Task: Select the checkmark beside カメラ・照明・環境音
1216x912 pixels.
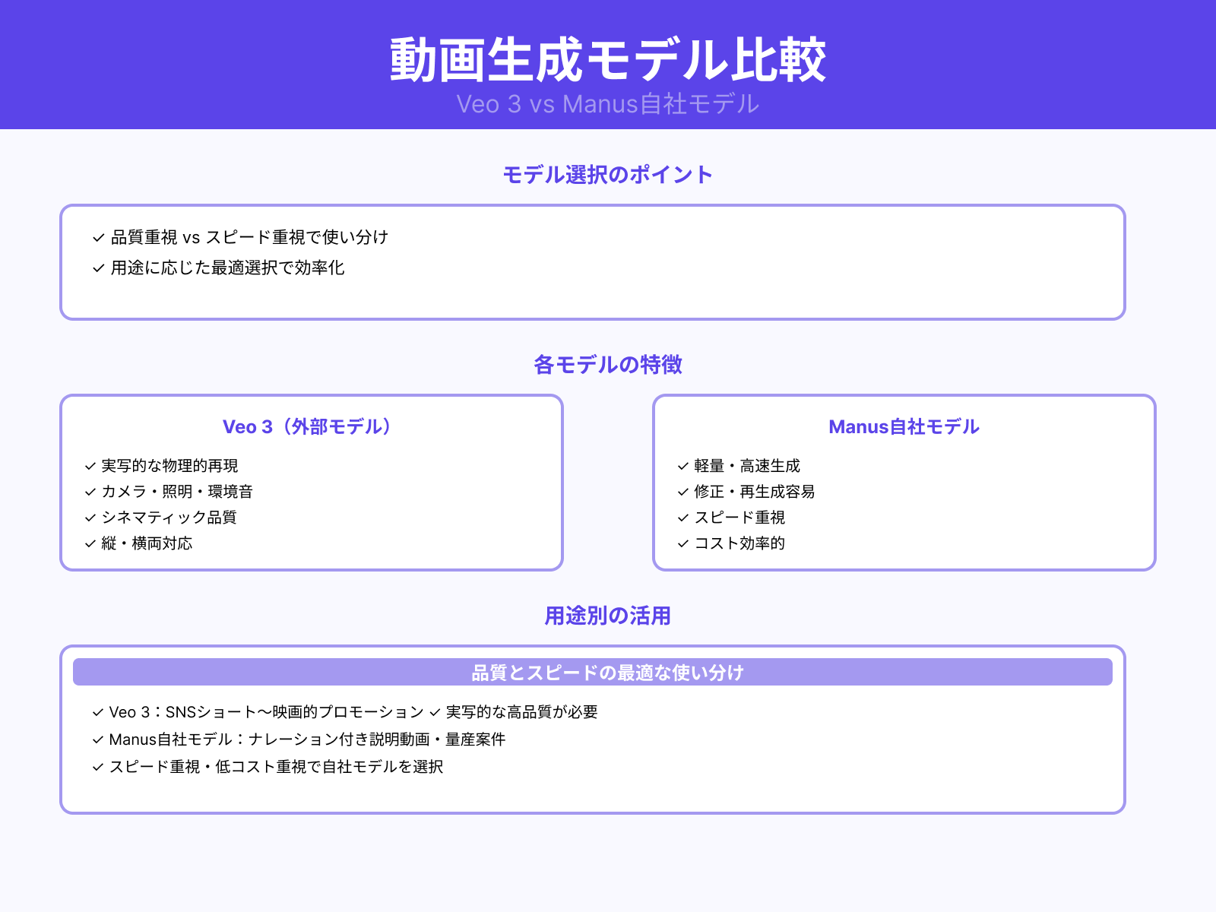Action: coord(89,491)
